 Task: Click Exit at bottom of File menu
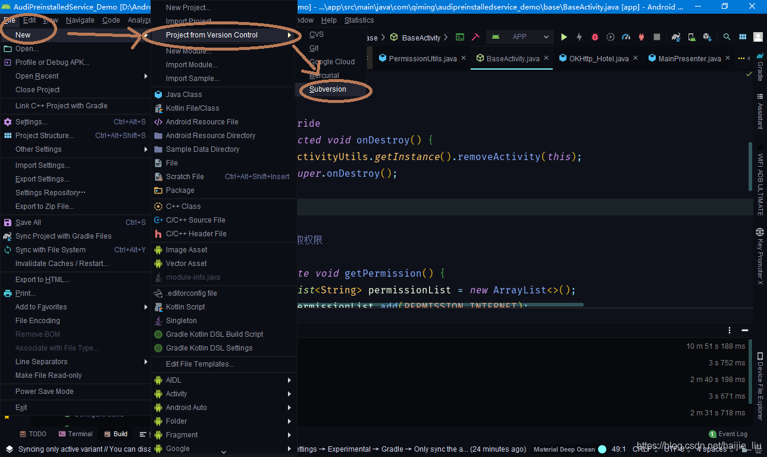coord(74,408)
